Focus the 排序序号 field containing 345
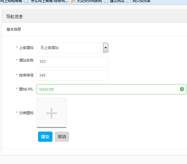The height and width of the screenshot is (164, 187). pyautogui.click(x=72, y=75)
